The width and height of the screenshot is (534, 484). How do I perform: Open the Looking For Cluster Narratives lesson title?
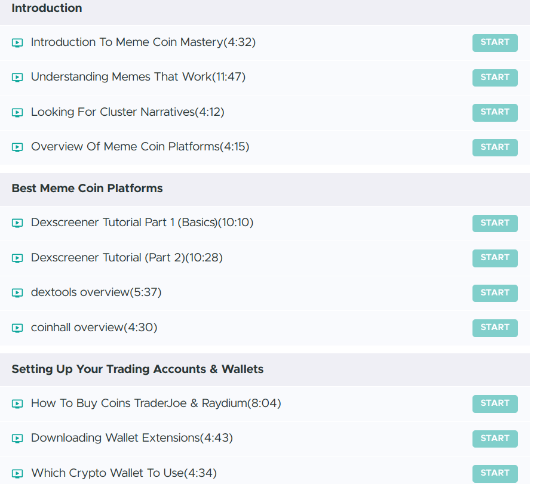click(127, 112)
